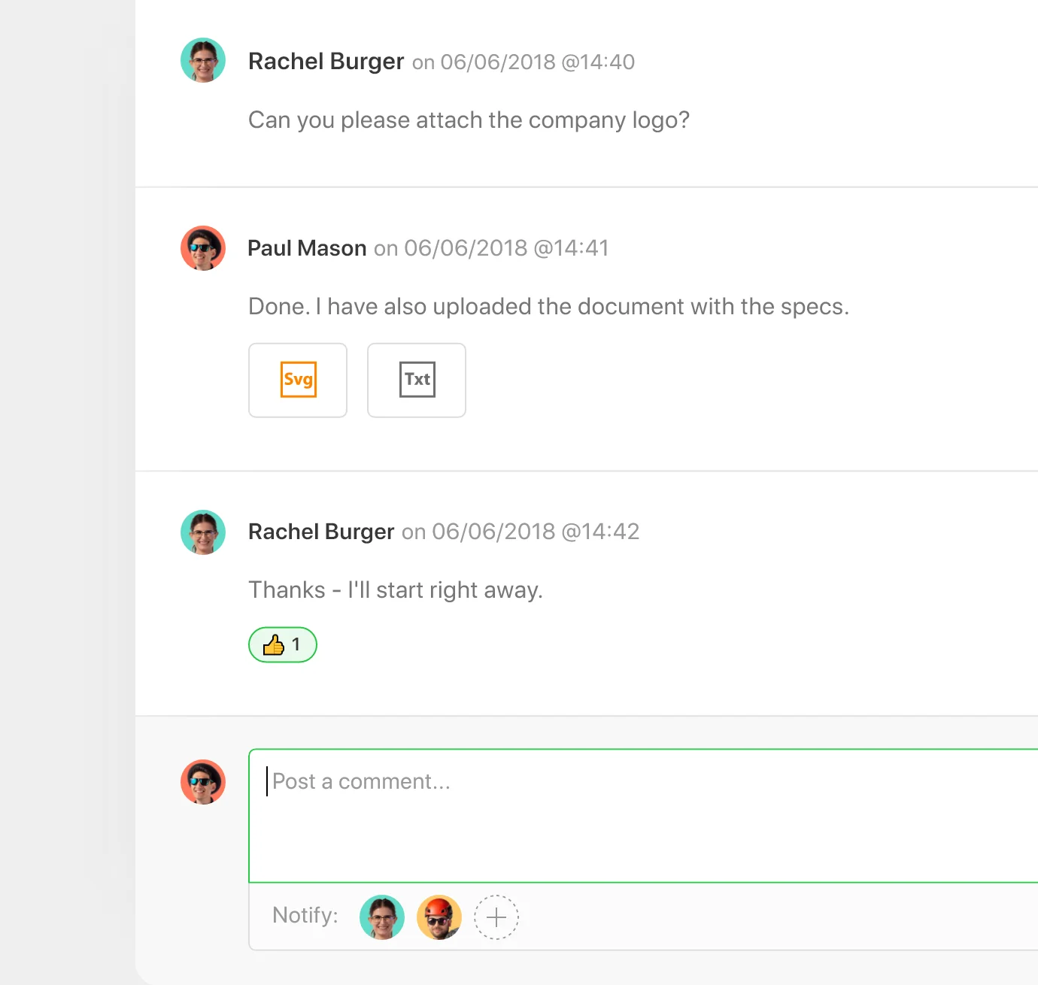Select the red helmet avatar in Notify
This screenshot has width=1038, height=985.
point(439,917)
